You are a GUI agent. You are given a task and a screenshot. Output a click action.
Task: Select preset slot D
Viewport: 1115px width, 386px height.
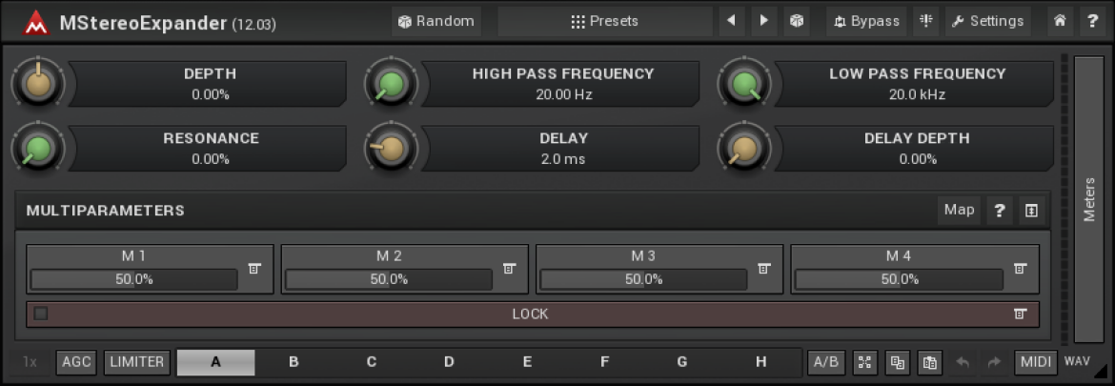pos(449,362)
